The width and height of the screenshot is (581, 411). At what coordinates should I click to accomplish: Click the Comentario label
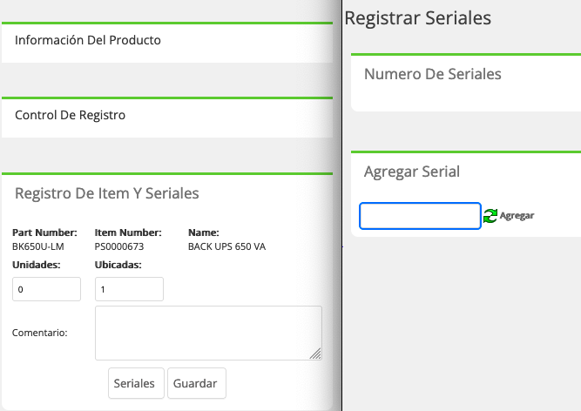tap(40, 333)
